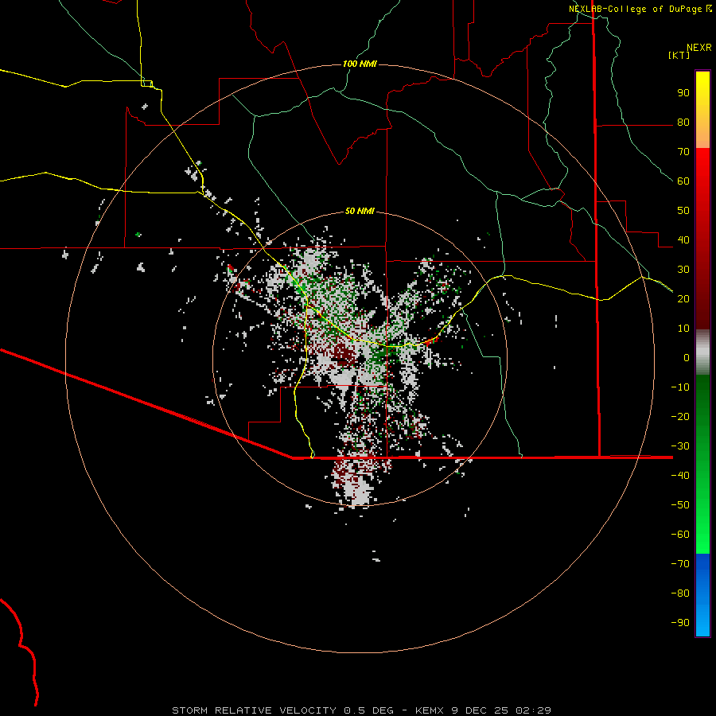
Task: Click the -50 value on velocity scale
Action: (680, 505)
